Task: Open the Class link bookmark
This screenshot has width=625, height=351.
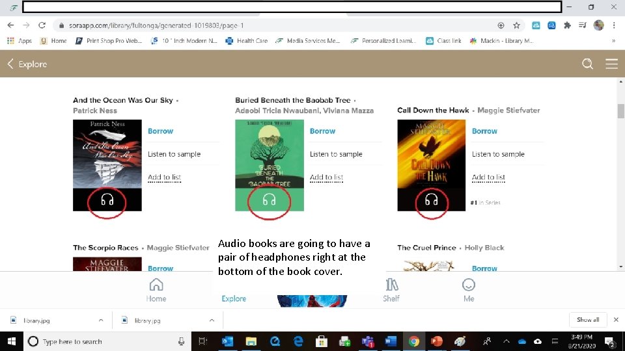Action: click(443, 40)
